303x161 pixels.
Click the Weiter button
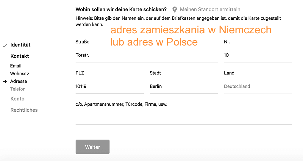tap(93, 147)
